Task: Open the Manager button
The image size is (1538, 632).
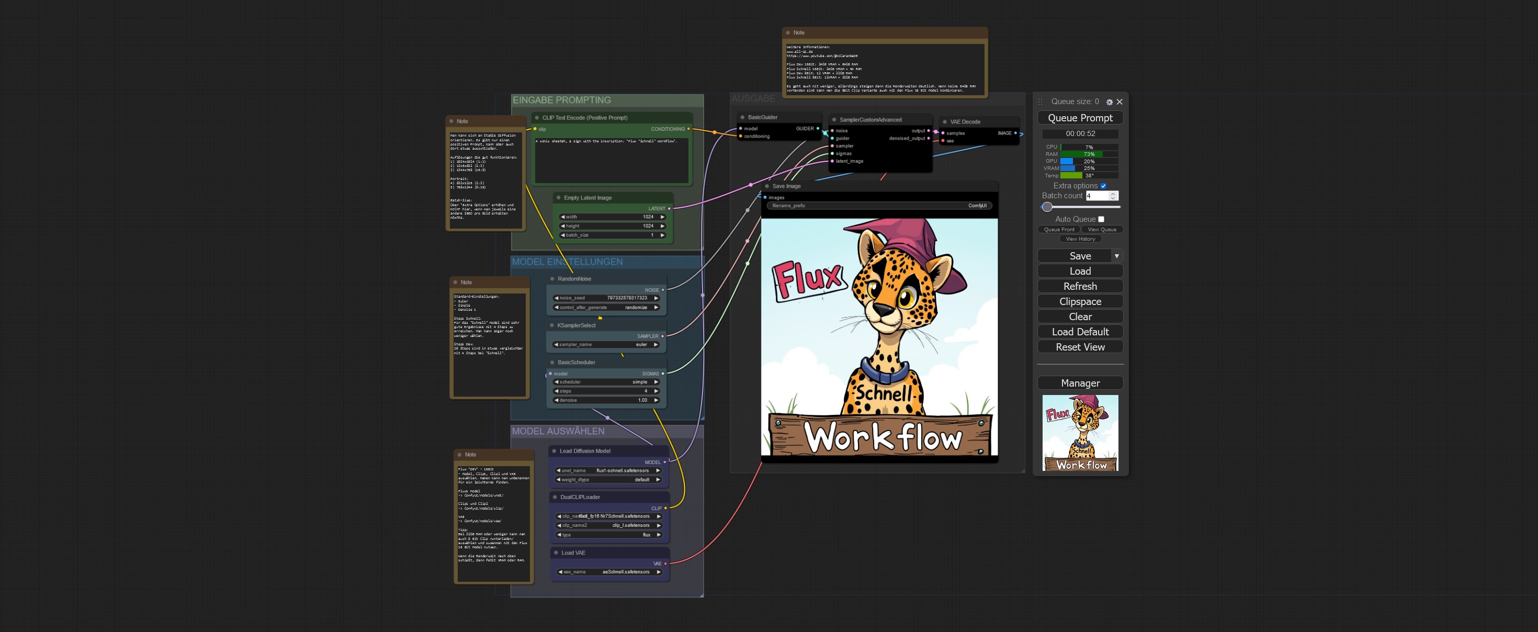Action: 1080,383
